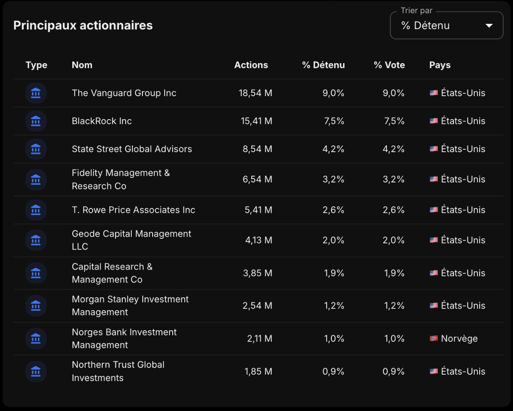Click the Type column header
Screen dimensions: 513x411
click(36, 65)
